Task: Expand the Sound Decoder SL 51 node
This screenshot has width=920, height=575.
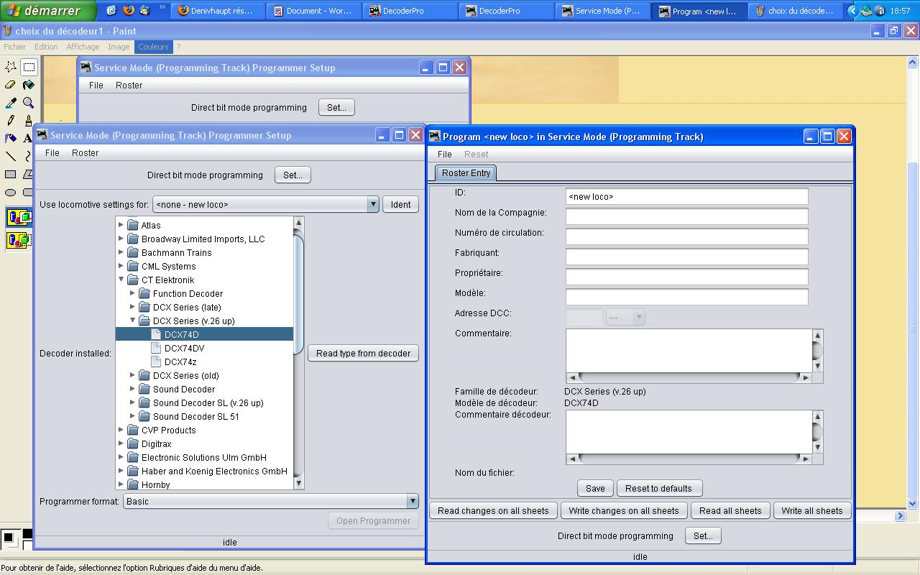Action: [x=132, y=416]
